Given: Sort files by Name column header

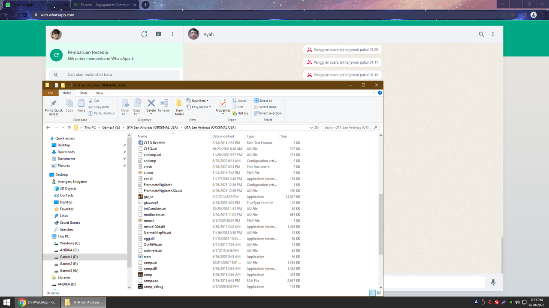Looking at the screenshot, I should click(173, 136).
